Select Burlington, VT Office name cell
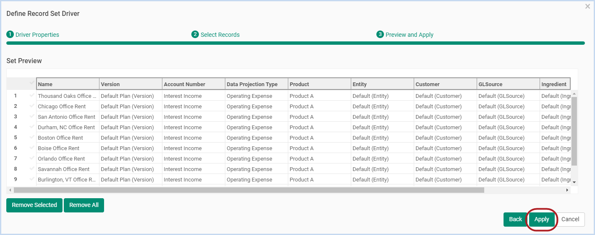The width and height of the screenshot is (595, 235). pos(68,179)
